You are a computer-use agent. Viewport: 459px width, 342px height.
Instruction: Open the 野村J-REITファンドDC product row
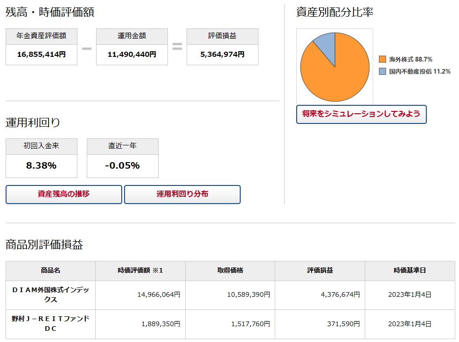pyautogui.click(x=50, y=324)
